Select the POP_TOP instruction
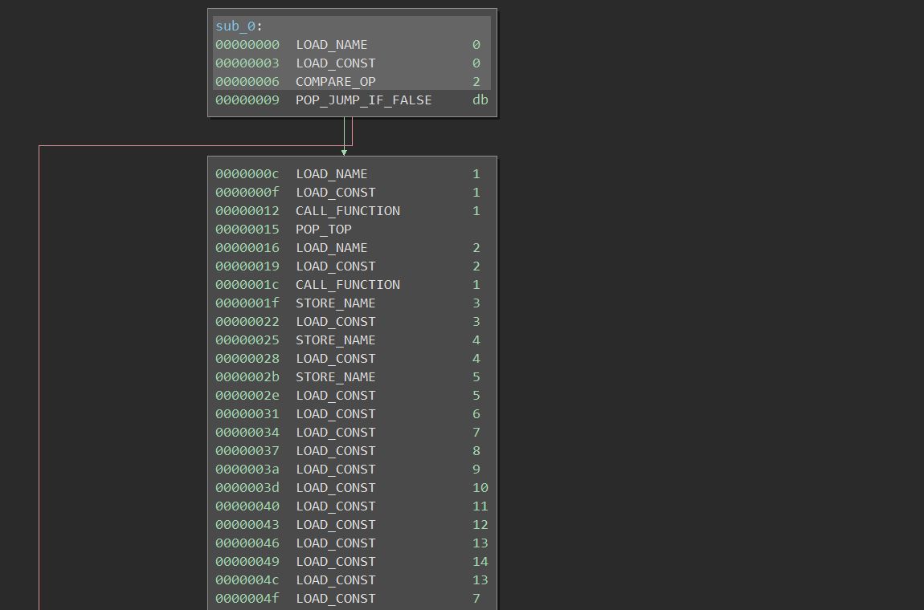Image resolution: width=924 pixels, height=610 pixels. pos(324,229)
